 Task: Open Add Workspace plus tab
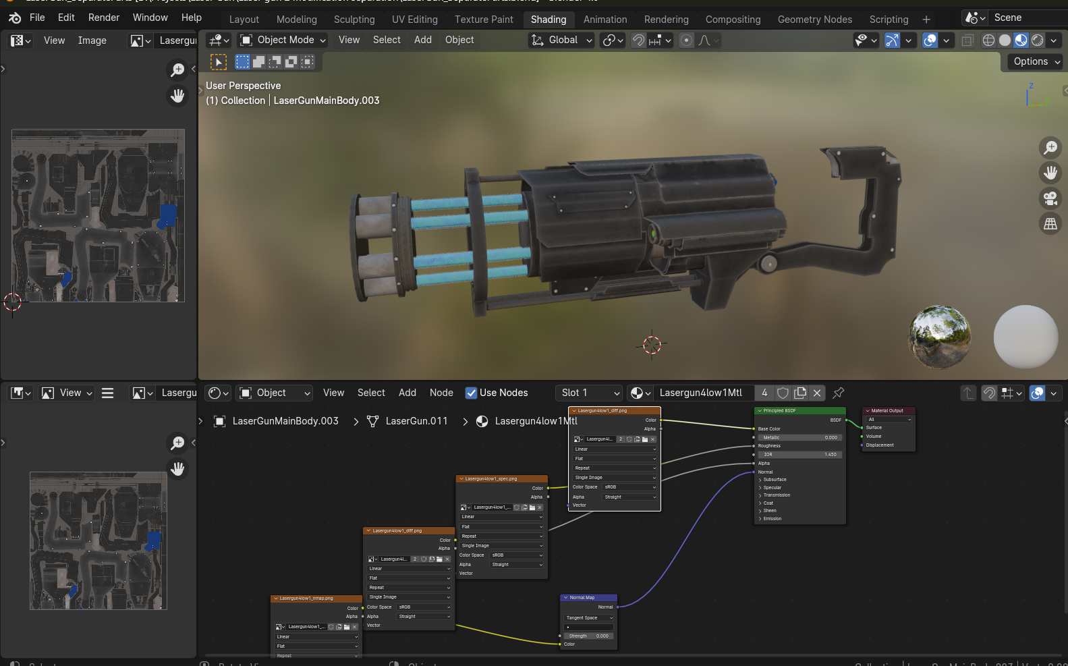pos(926,20)
